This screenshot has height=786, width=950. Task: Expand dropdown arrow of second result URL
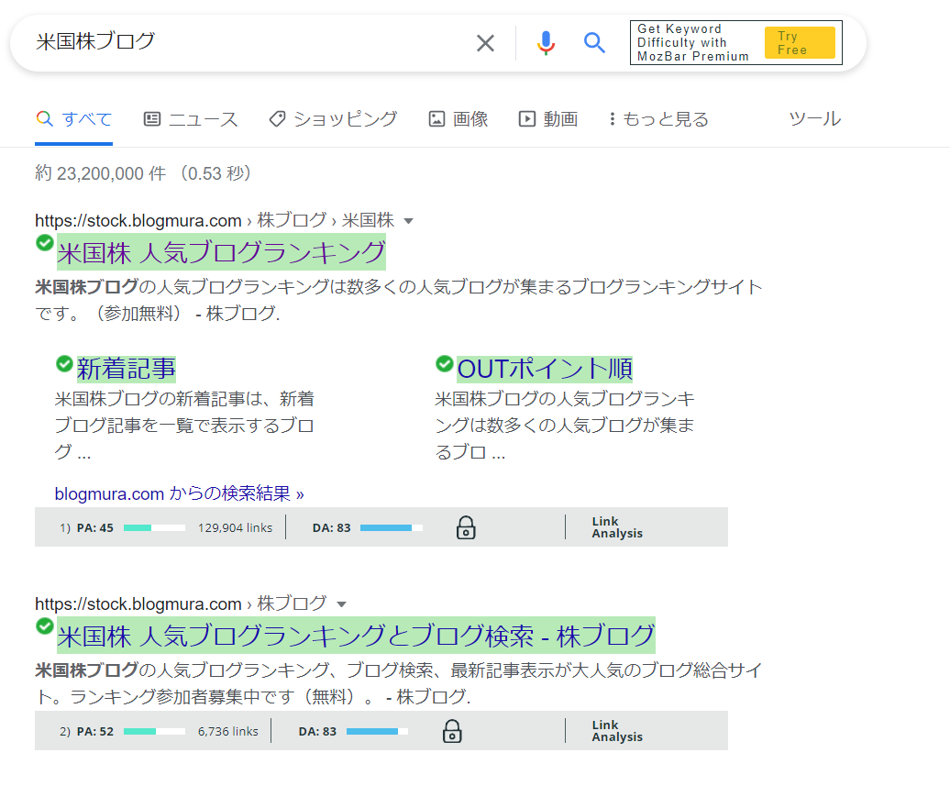click(342, 604)
